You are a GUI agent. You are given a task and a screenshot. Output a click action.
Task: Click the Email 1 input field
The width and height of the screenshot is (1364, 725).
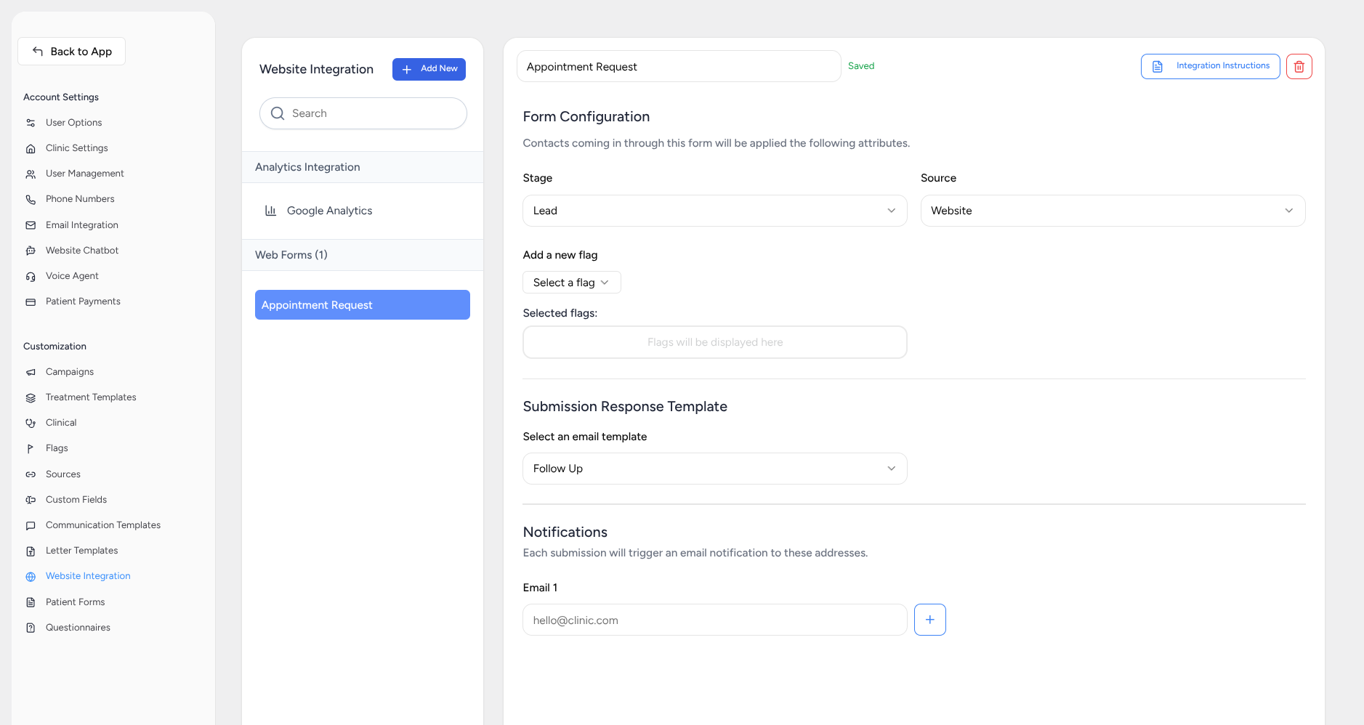(x=714, y=620)
